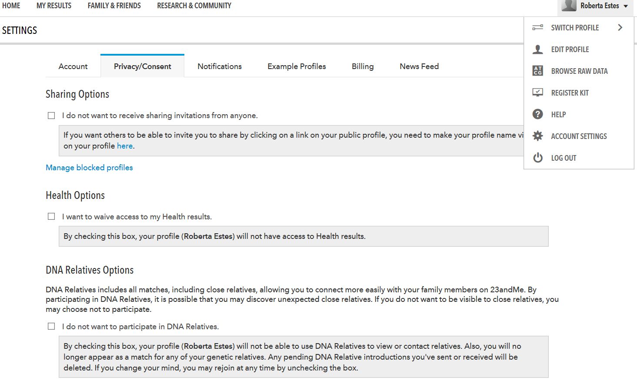
Task: Open Manage blocked profiles link
Action: point(89,168)
